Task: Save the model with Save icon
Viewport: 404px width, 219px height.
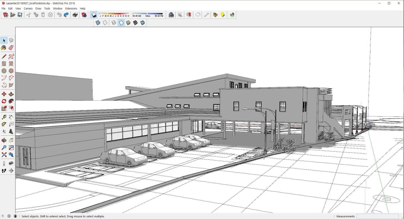Action: pos(19,15)
